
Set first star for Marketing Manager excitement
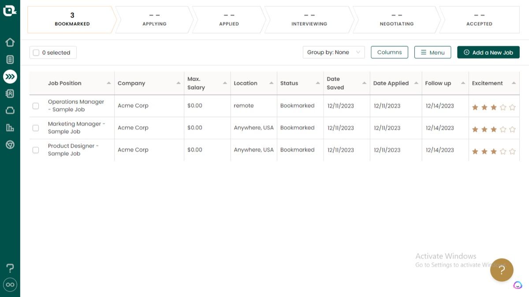(x=475, y=129)
